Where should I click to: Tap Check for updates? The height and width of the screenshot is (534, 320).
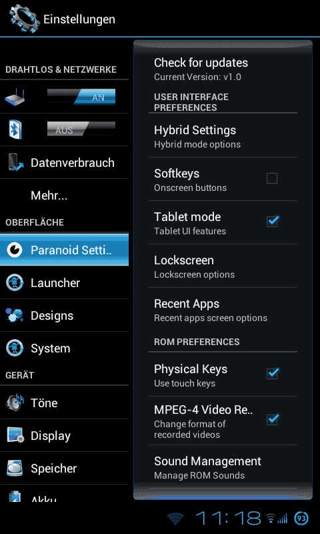(x=223, y=69)
